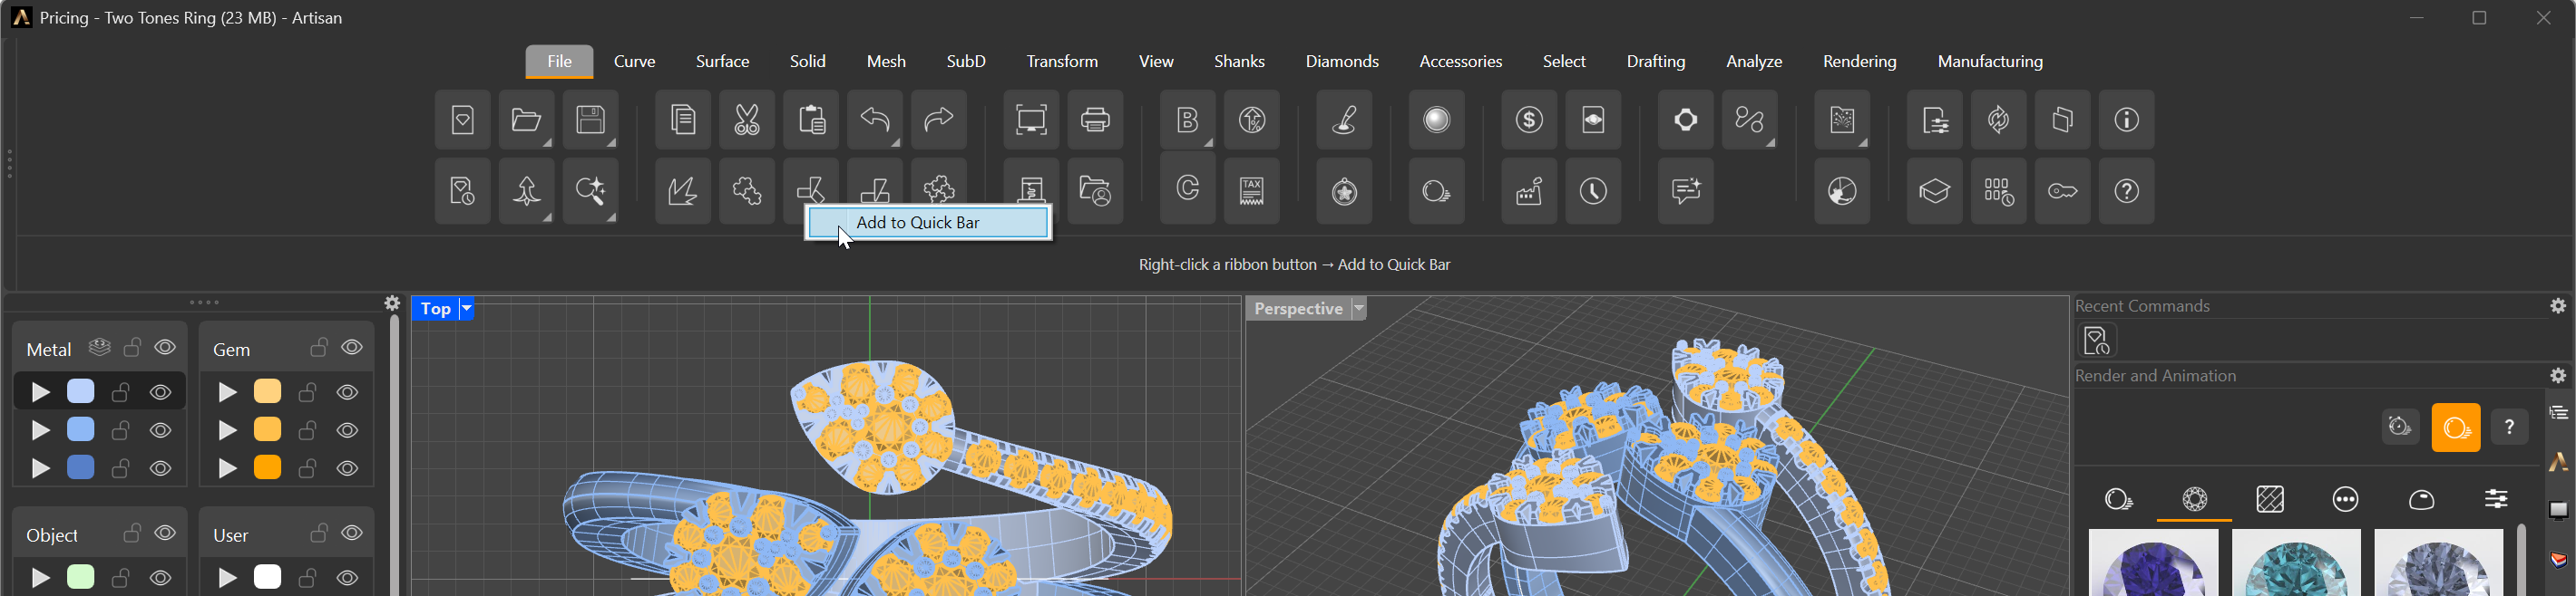2576x596 pixels.
Task: Click the circled info icon
Action: tap(2127, 120)
